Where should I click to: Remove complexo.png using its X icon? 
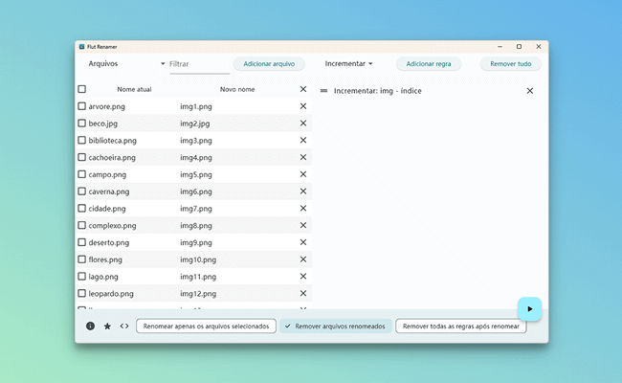(303, 225)
